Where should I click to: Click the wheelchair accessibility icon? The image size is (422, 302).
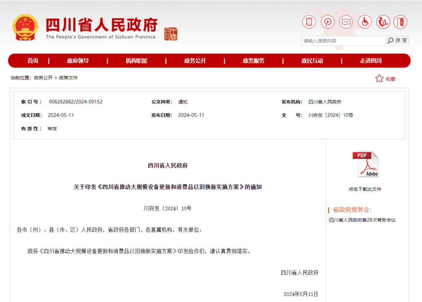[365, 22]
